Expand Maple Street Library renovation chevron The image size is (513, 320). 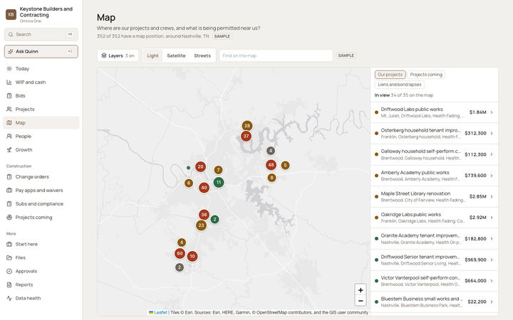(x=492, y=196)
